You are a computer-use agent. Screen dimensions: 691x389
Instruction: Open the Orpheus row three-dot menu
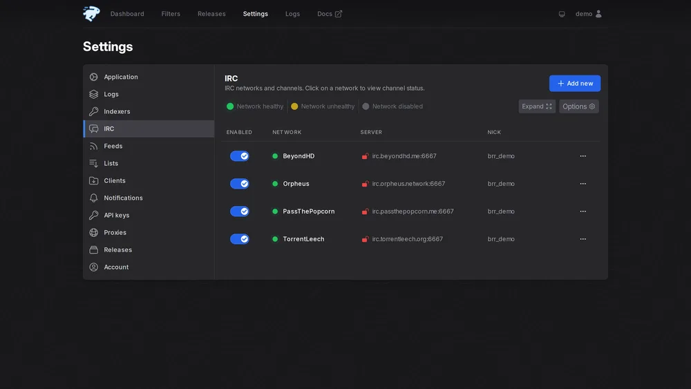click(583, 184)
